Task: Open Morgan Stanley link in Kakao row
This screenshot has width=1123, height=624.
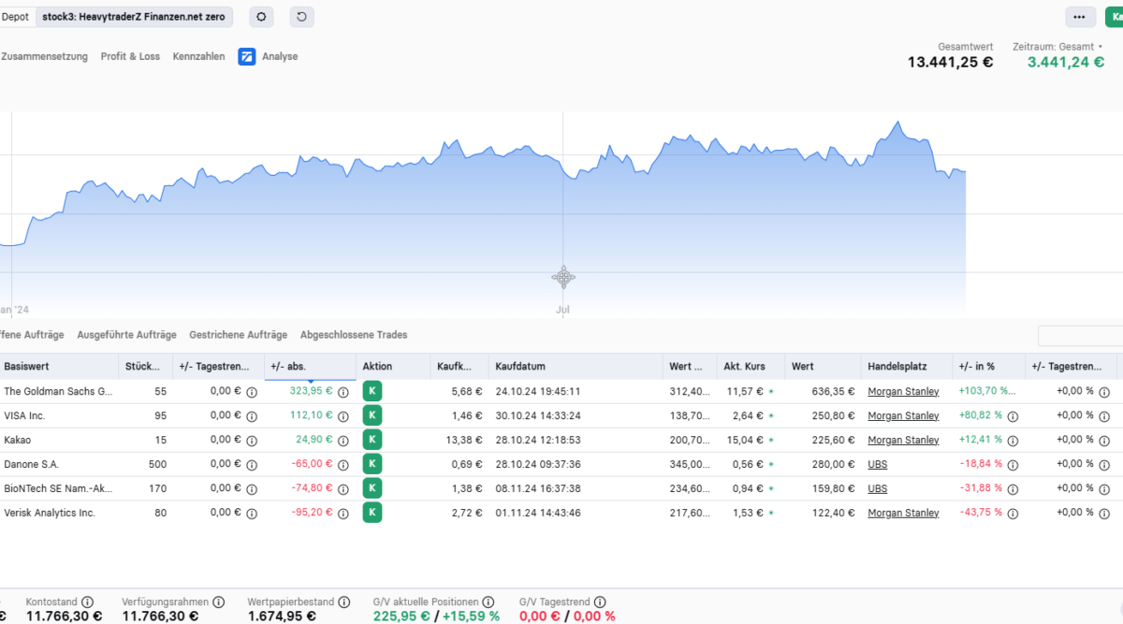Action: [x=903, y=440]
